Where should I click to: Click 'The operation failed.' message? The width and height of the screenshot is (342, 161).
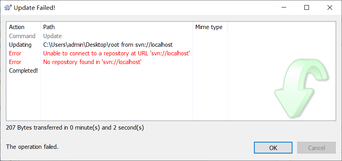coord(32,146)
